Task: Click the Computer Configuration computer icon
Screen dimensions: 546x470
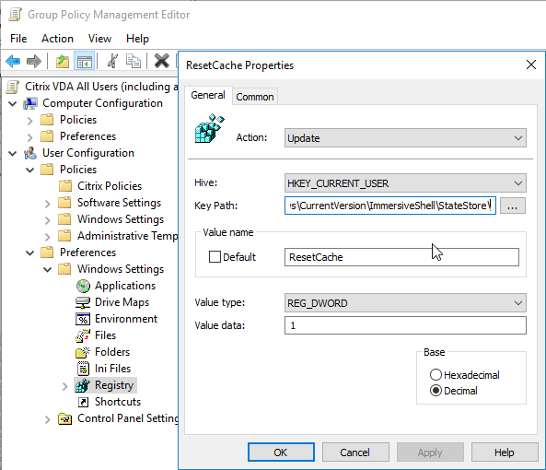Action: click(30, 103)
